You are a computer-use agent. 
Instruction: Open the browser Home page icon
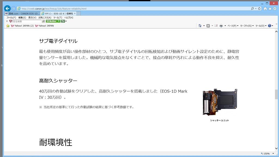(x=265, y=8)
